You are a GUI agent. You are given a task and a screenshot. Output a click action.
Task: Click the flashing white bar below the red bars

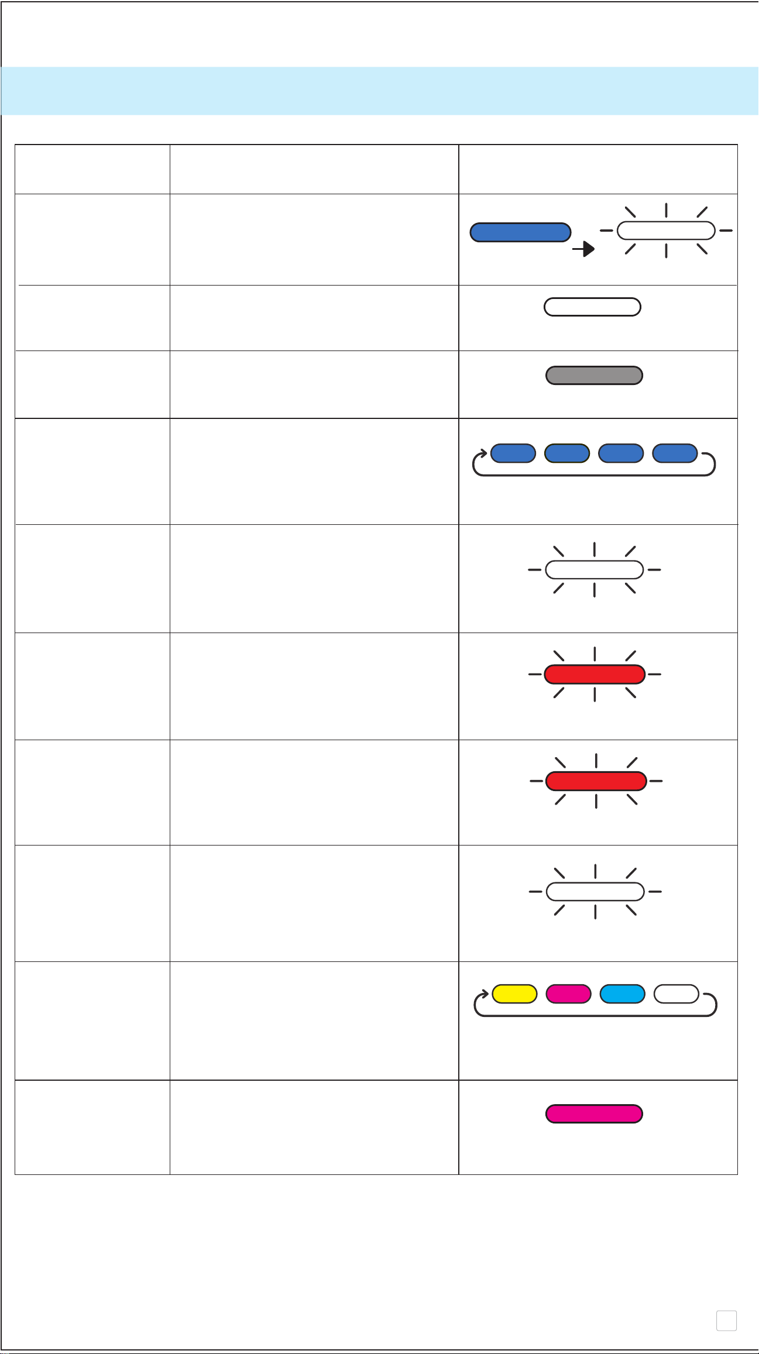point(595,892)
